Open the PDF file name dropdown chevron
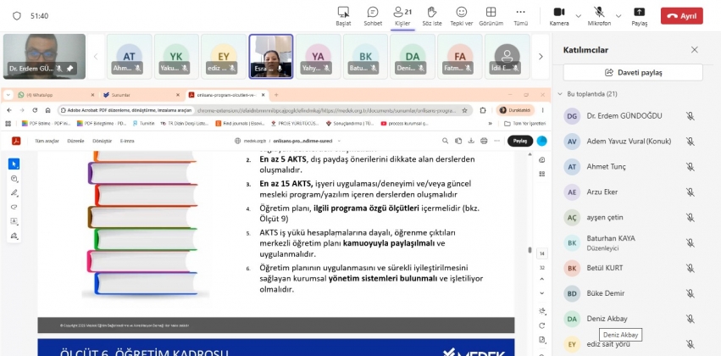Image resolution: width=721 pixels, height=356 pixels. (340, 142)
